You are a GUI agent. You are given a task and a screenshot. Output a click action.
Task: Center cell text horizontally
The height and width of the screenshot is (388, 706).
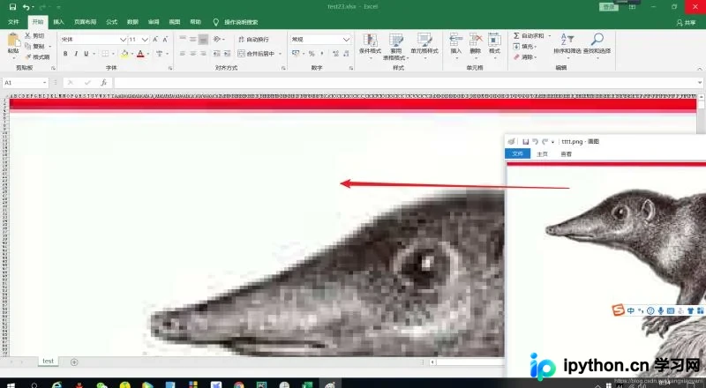[x=192, y=54]
